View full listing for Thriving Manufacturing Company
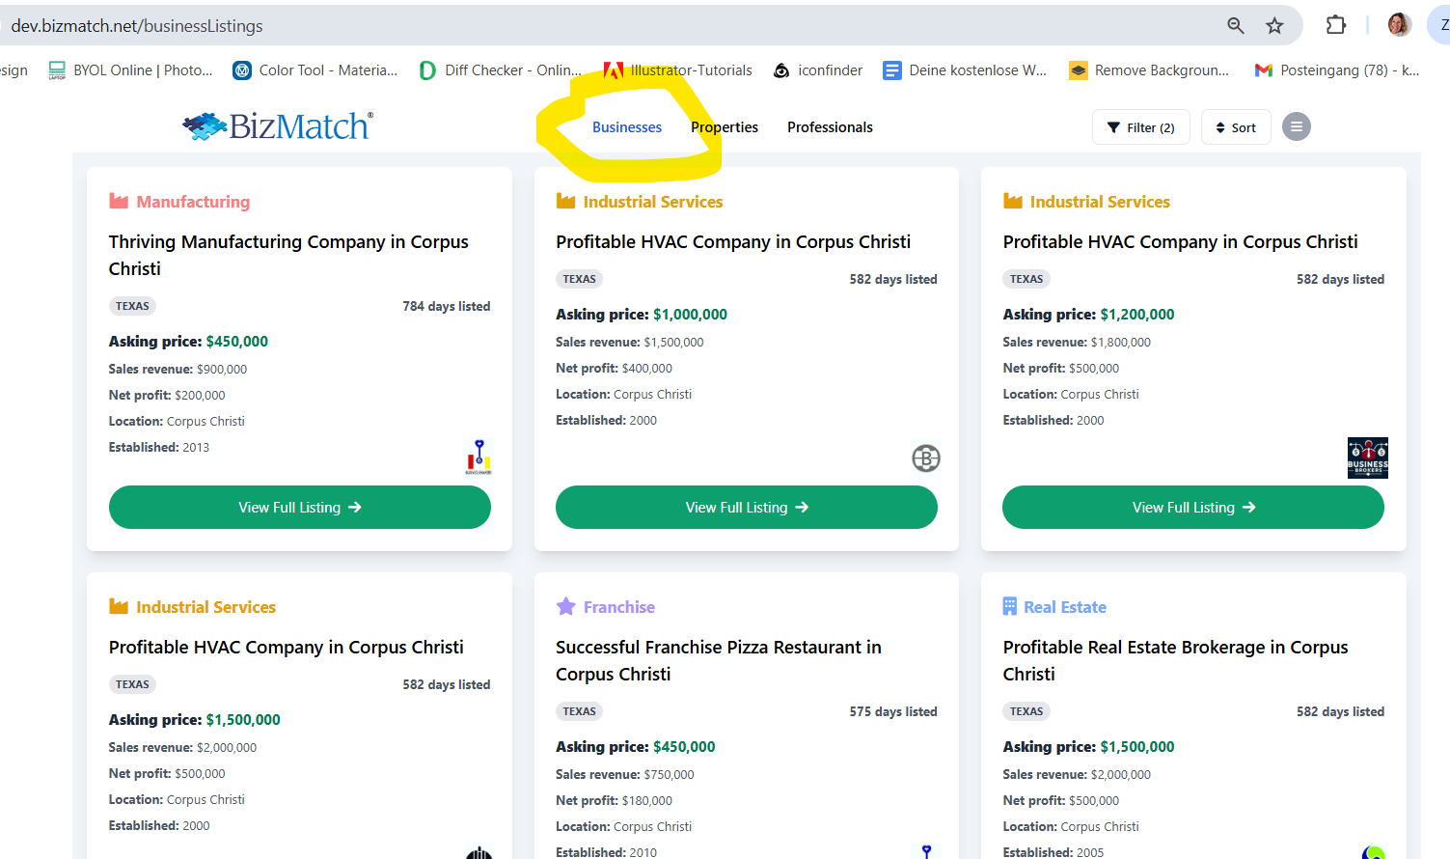Screen dimensions: 1450x859 tap(299, 508)
